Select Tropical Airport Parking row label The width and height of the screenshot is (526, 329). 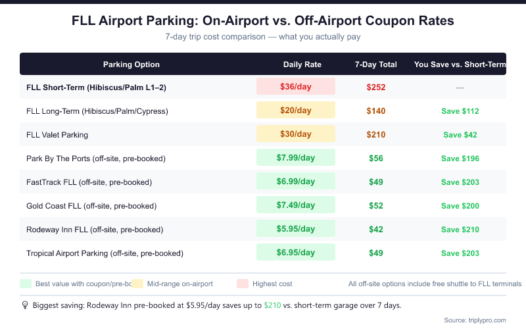click(x=105, y=253)
